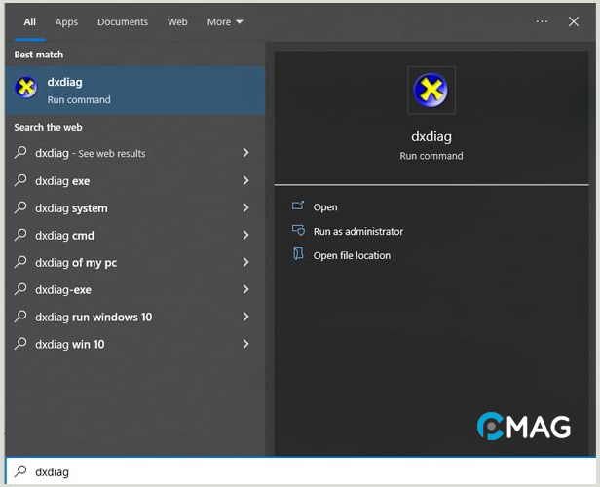Screen dimensions: 600x487
Task: Click the search text field containing dxdiag
Action: coord(292,472)
